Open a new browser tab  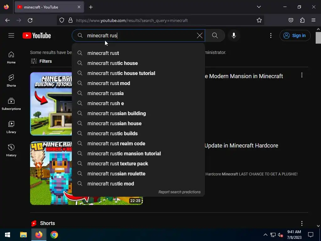pos(91,7)
